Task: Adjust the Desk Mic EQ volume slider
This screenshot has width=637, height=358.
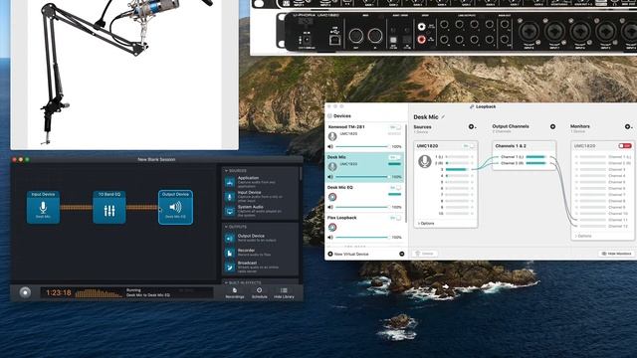Action: click(x=362, y=207)
